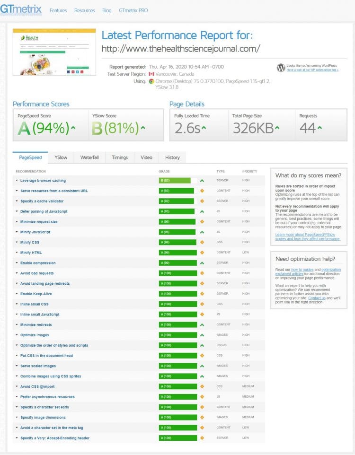Open the Video tab
355x455 pixels.
(x=146, y=157)
